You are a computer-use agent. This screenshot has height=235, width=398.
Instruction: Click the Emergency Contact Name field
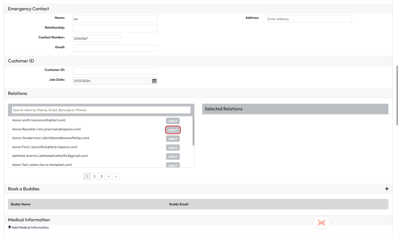coord(115,19)
